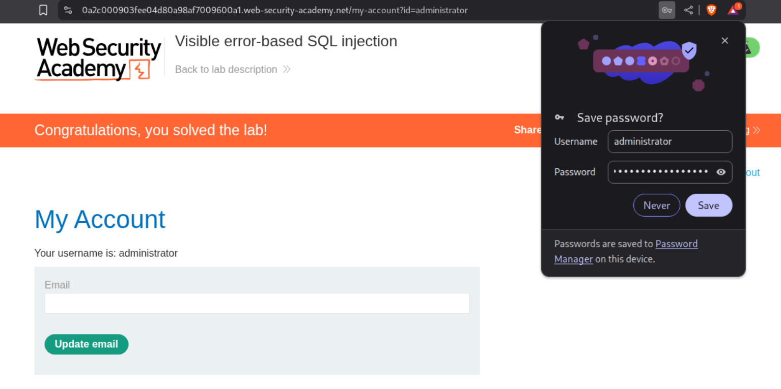Open Brave Rewards via the triangle icon
Screen dimensions: 781x389
tap(733, 11)
